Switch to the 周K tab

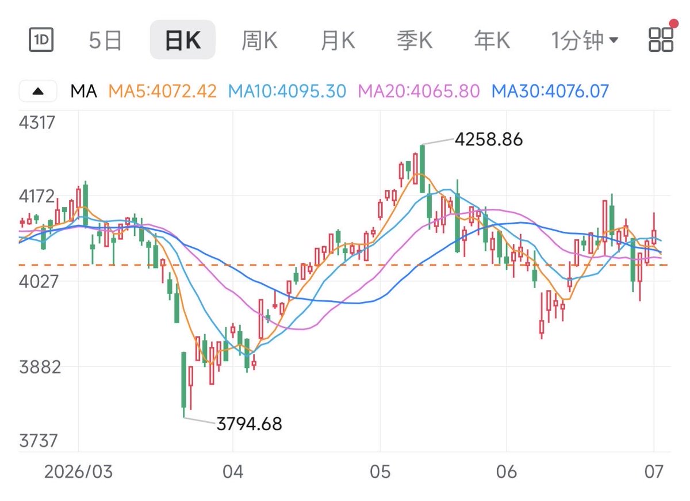259,40
